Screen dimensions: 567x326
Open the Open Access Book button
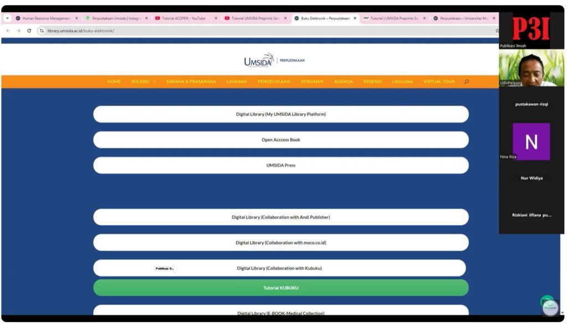(x=281, y=140)
